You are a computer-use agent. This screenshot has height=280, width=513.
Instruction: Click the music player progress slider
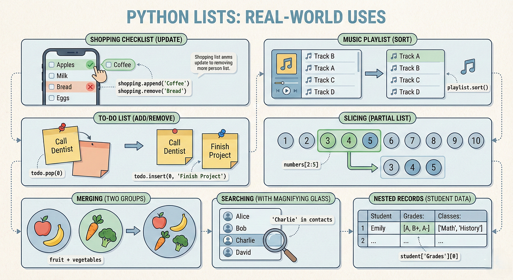(x=286, y=82)
